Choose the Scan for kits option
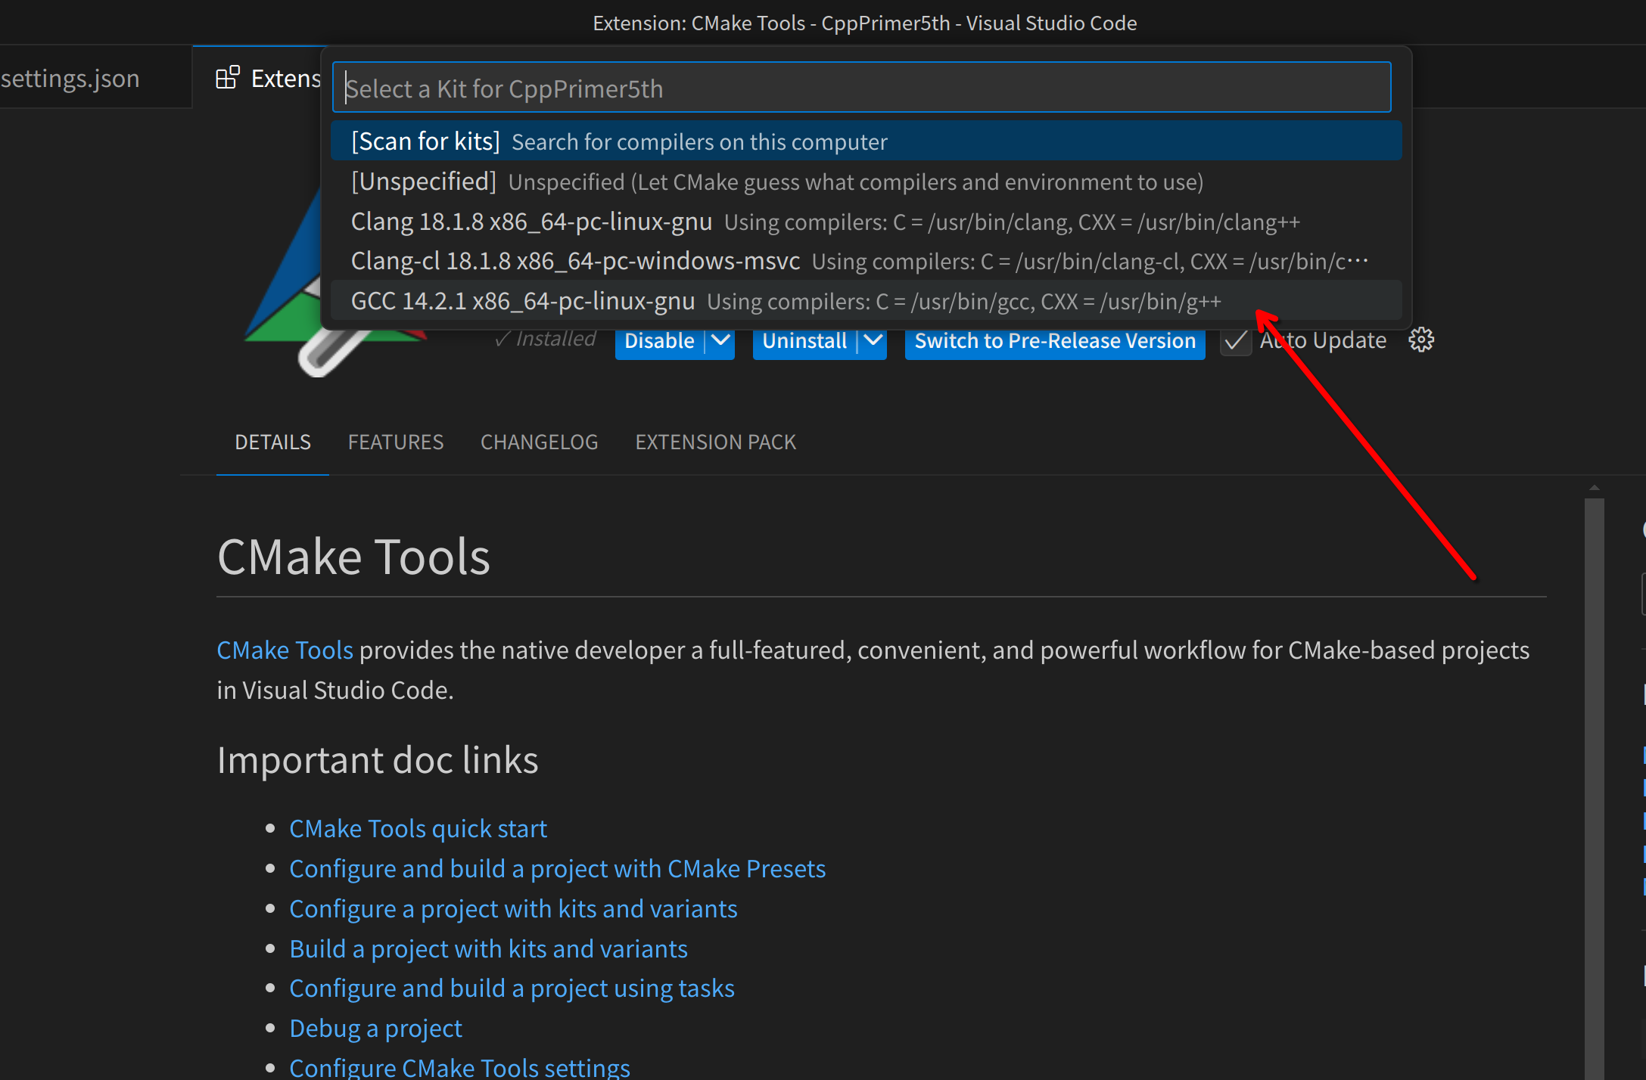 click(866, 141)
